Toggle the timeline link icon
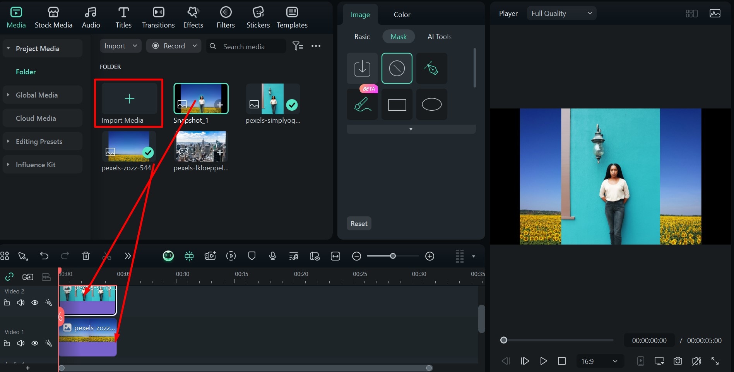The width and height of the screenshot is (734, 372). pyautogui.click(x=9, y=277)
